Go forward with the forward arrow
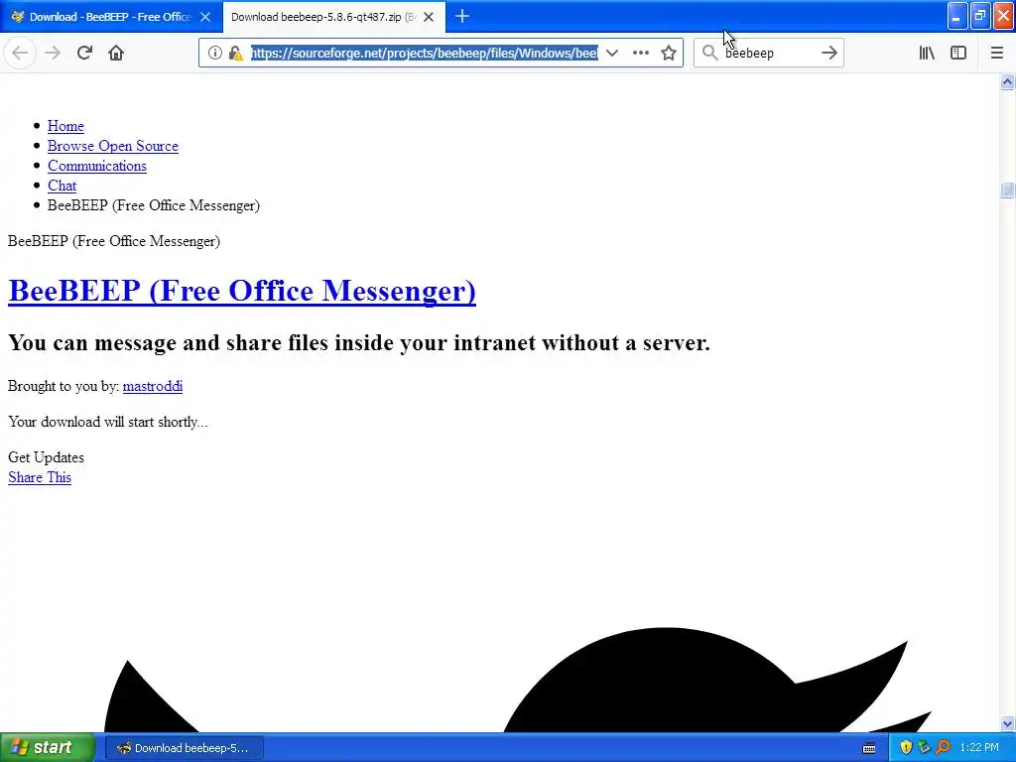The height and width of the screenshot is (762, 1016). [x=53, y=53]
